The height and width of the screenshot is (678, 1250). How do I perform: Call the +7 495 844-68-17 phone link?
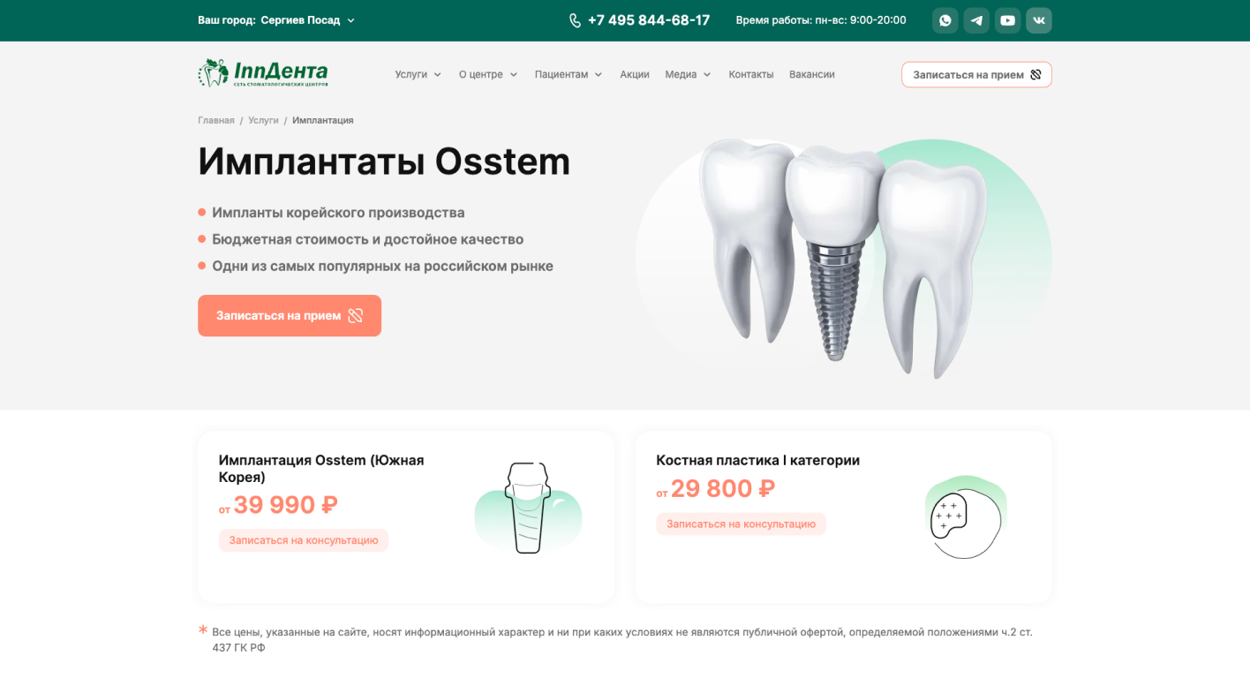(649, 20)
